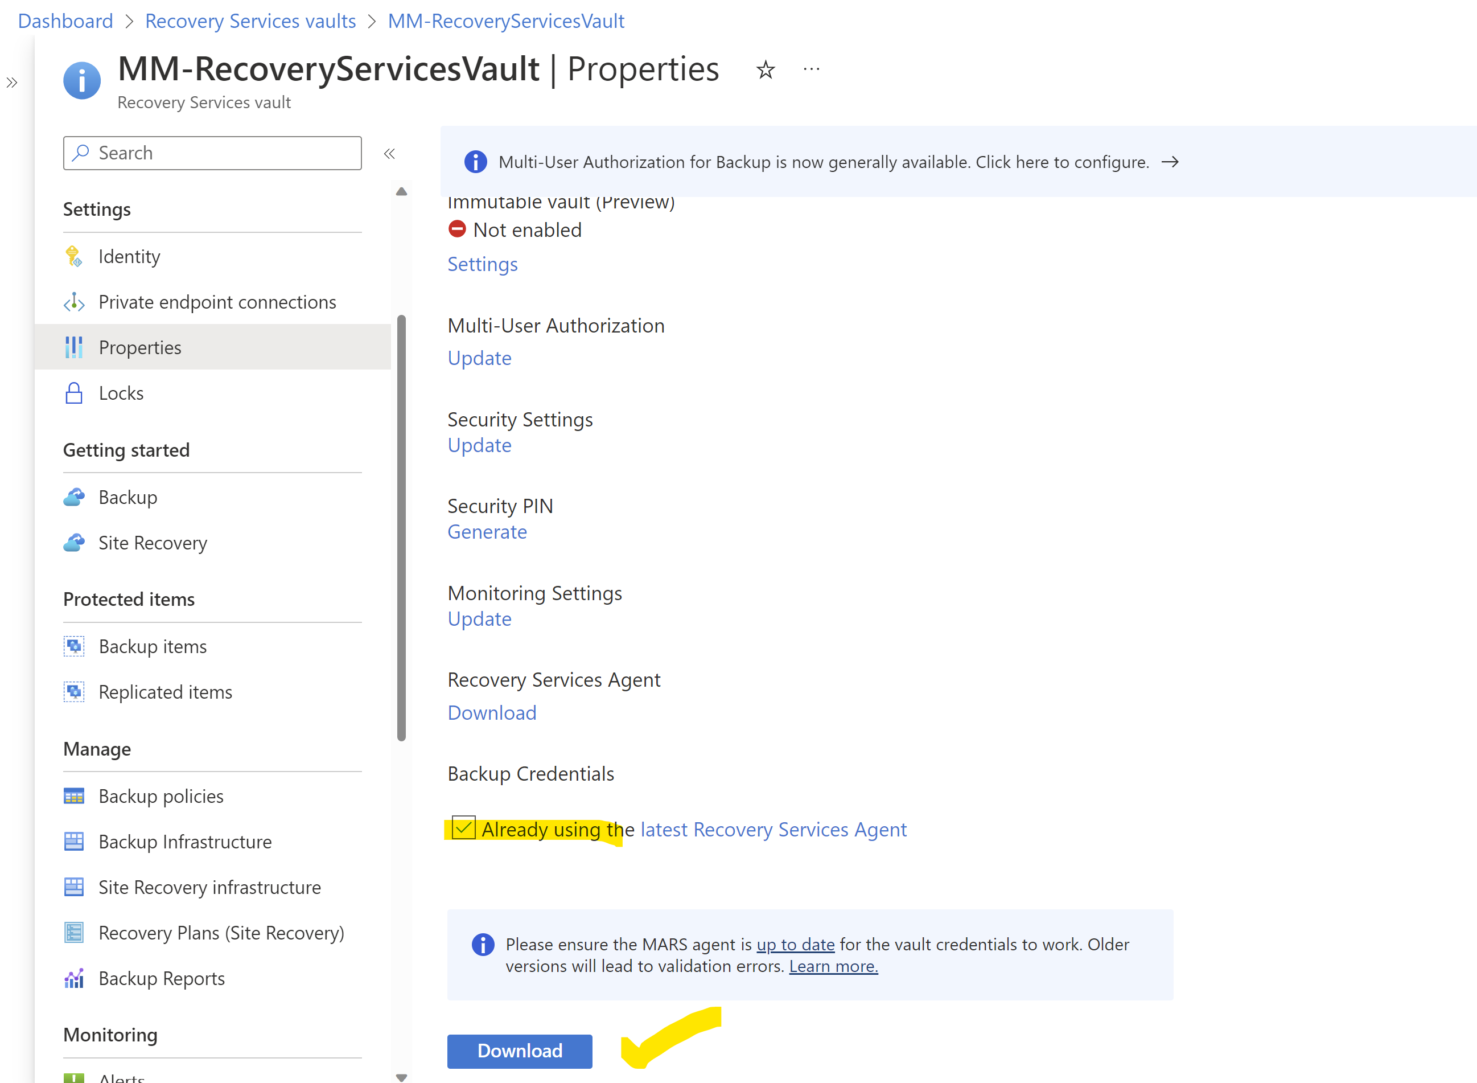Collapse the sidebar using the double chevron
Screen dimensions: 1477x1083
click(x=389, y=153)
